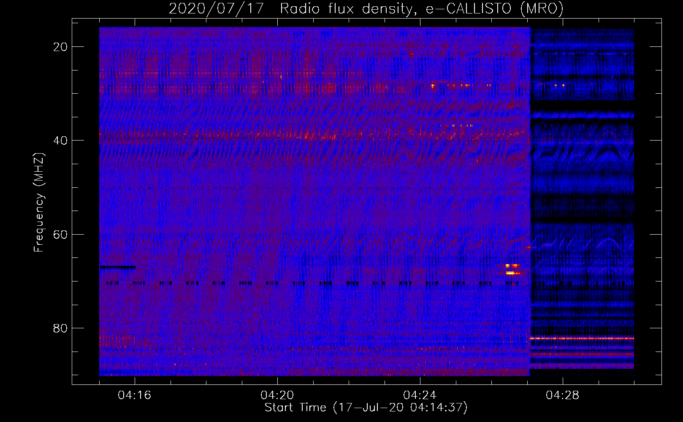Click the '04:28' time tick label

click(x=563, y=395)
